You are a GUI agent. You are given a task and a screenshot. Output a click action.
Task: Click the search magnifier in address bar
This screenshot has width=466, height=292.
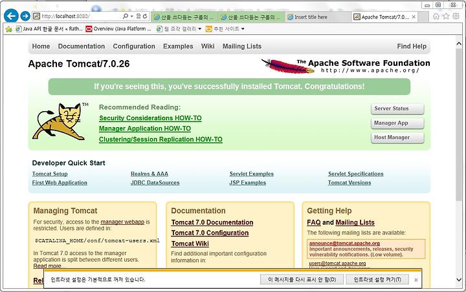(x=126, y=16)
